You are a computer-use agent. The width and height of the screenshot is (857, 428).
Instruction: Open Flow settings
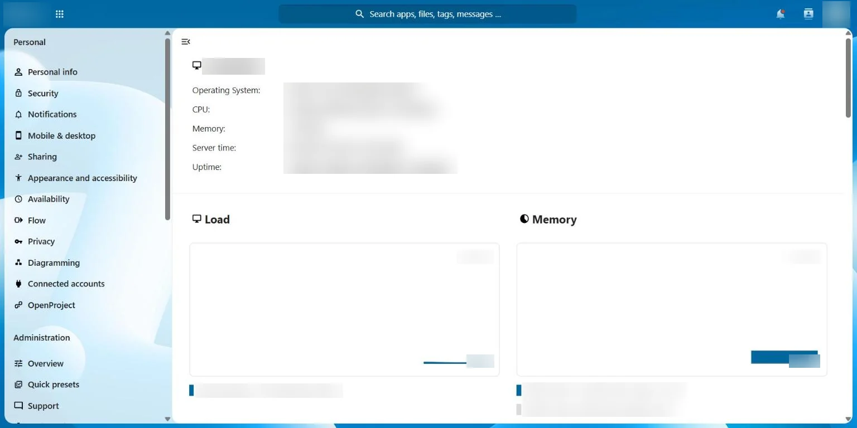click(86, 220)
